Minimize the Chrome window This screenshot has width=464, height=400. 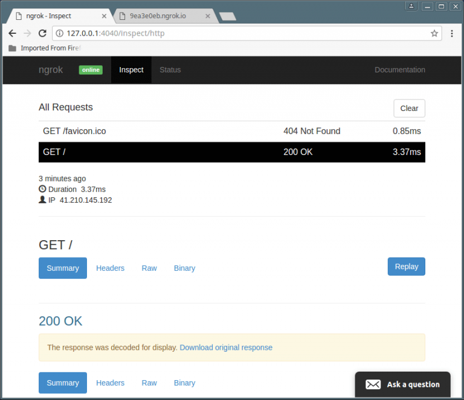(427, 6)
